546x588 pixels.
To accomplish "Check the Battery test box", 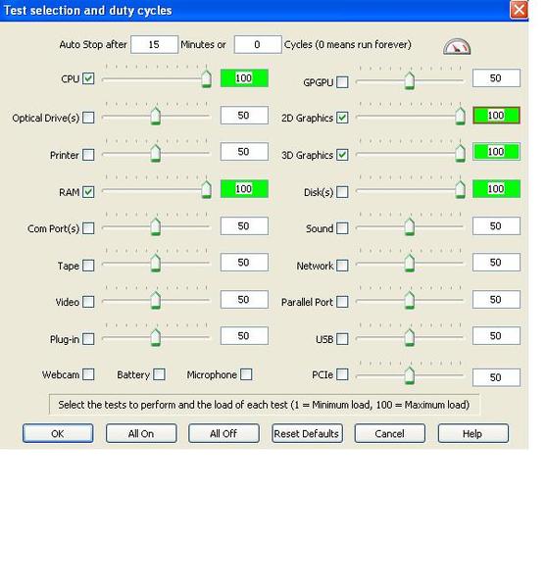I will click(159, 374).
